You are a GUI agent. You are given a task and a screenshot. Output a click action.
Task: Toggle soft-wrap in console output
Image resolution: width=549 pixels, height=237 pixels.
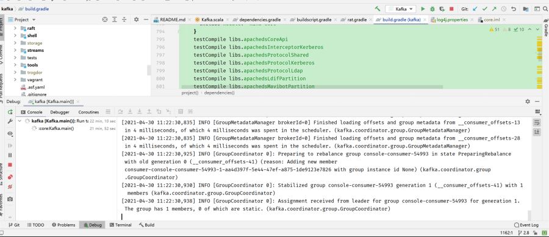537,122
